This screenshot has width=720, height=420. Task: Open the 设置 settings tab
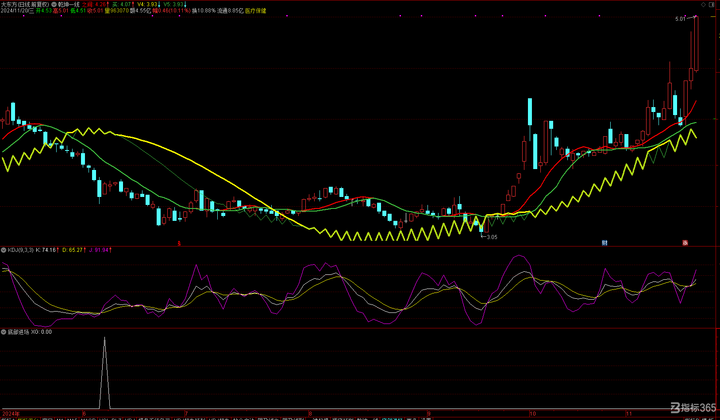pos(426,418)
